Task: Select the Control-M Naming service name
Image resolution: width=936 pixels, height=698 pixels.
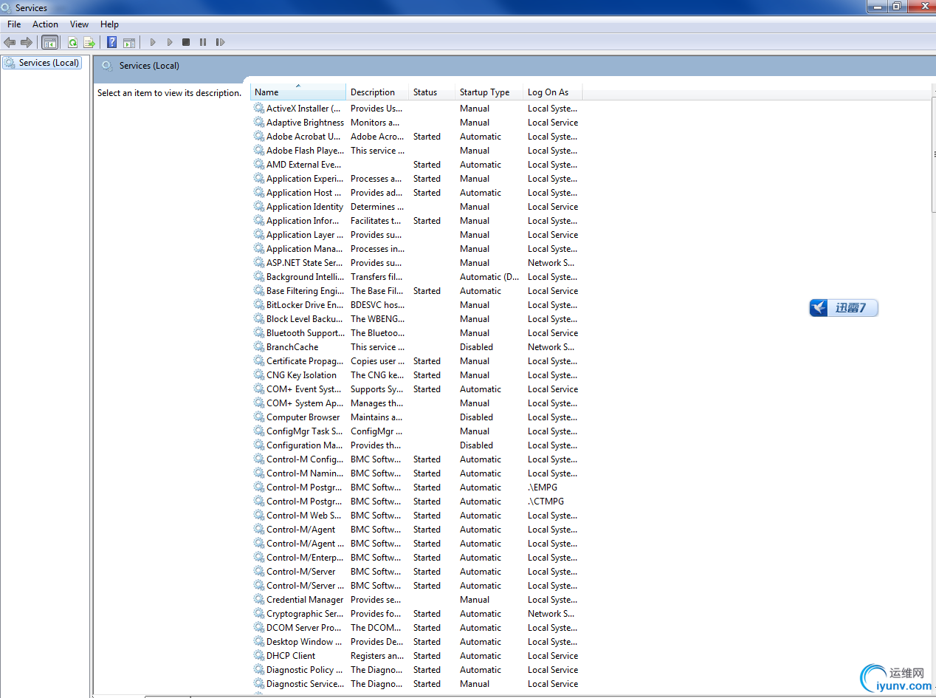Action: (x=305, y=473)
